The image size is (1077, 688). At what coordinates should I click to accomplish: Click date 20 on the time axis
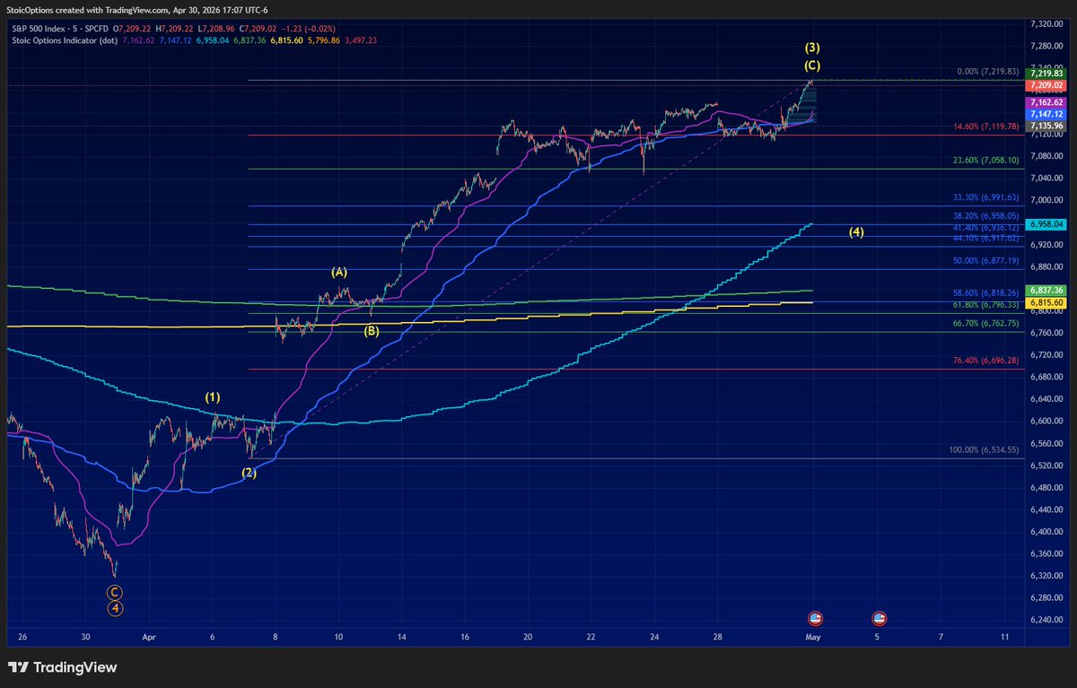pos(529,637)
